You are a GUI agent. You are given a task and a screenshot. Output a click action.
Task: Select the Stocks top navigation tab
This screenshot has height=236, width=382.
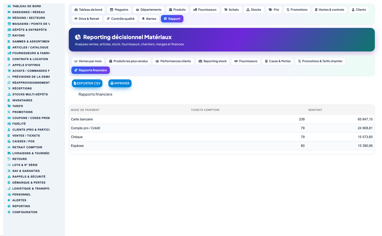tap(254, 10)
